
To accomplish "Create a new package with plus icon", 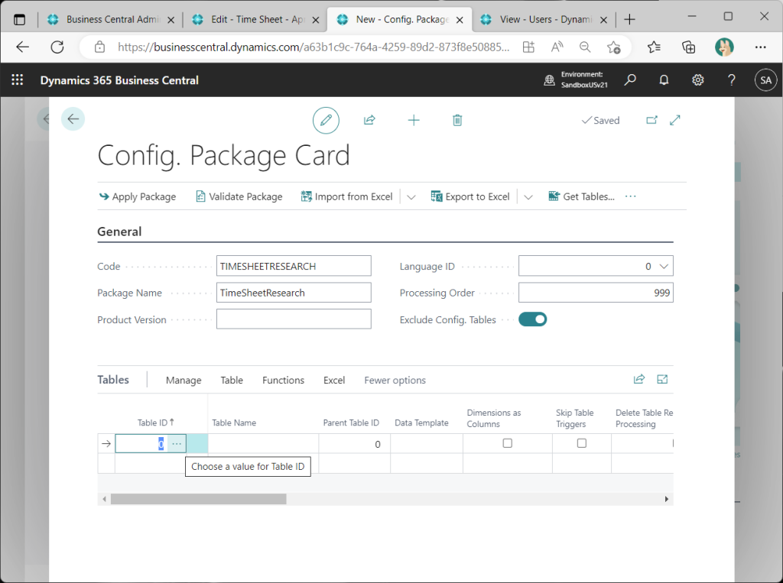I will [x=414, y=120].
